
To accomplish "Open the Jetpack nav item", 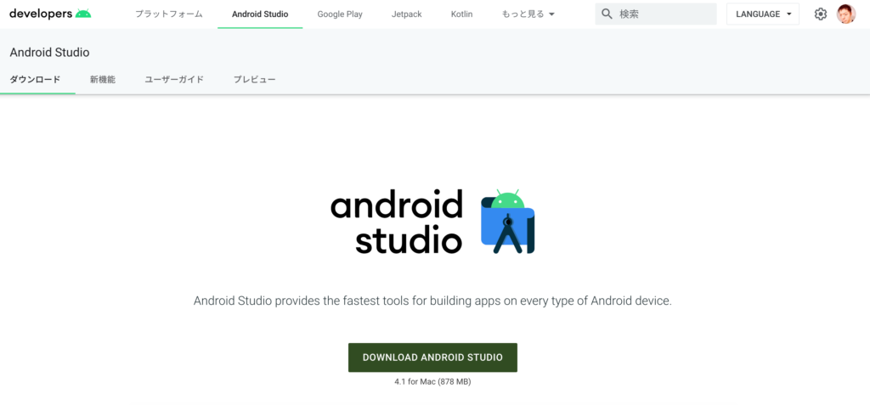I will tap(407, 14).
